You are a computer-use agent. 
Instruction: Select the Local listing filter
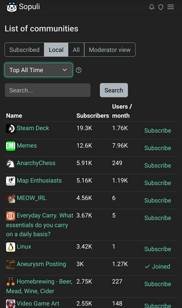pyautogui.click(x=56, y=50)
